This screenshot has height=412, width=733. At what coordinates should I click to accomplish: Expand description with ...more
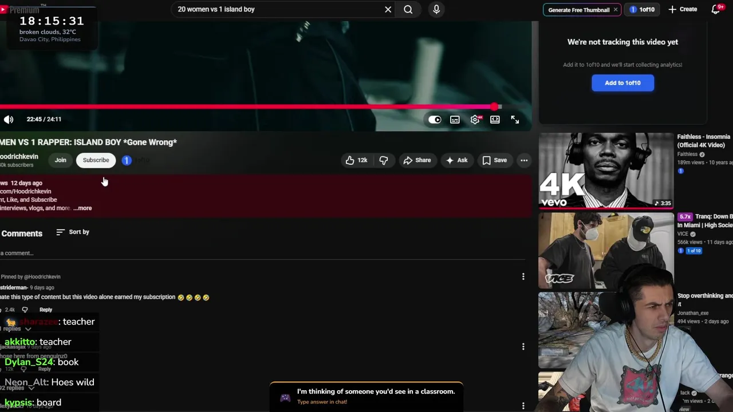tap(82, 208)
